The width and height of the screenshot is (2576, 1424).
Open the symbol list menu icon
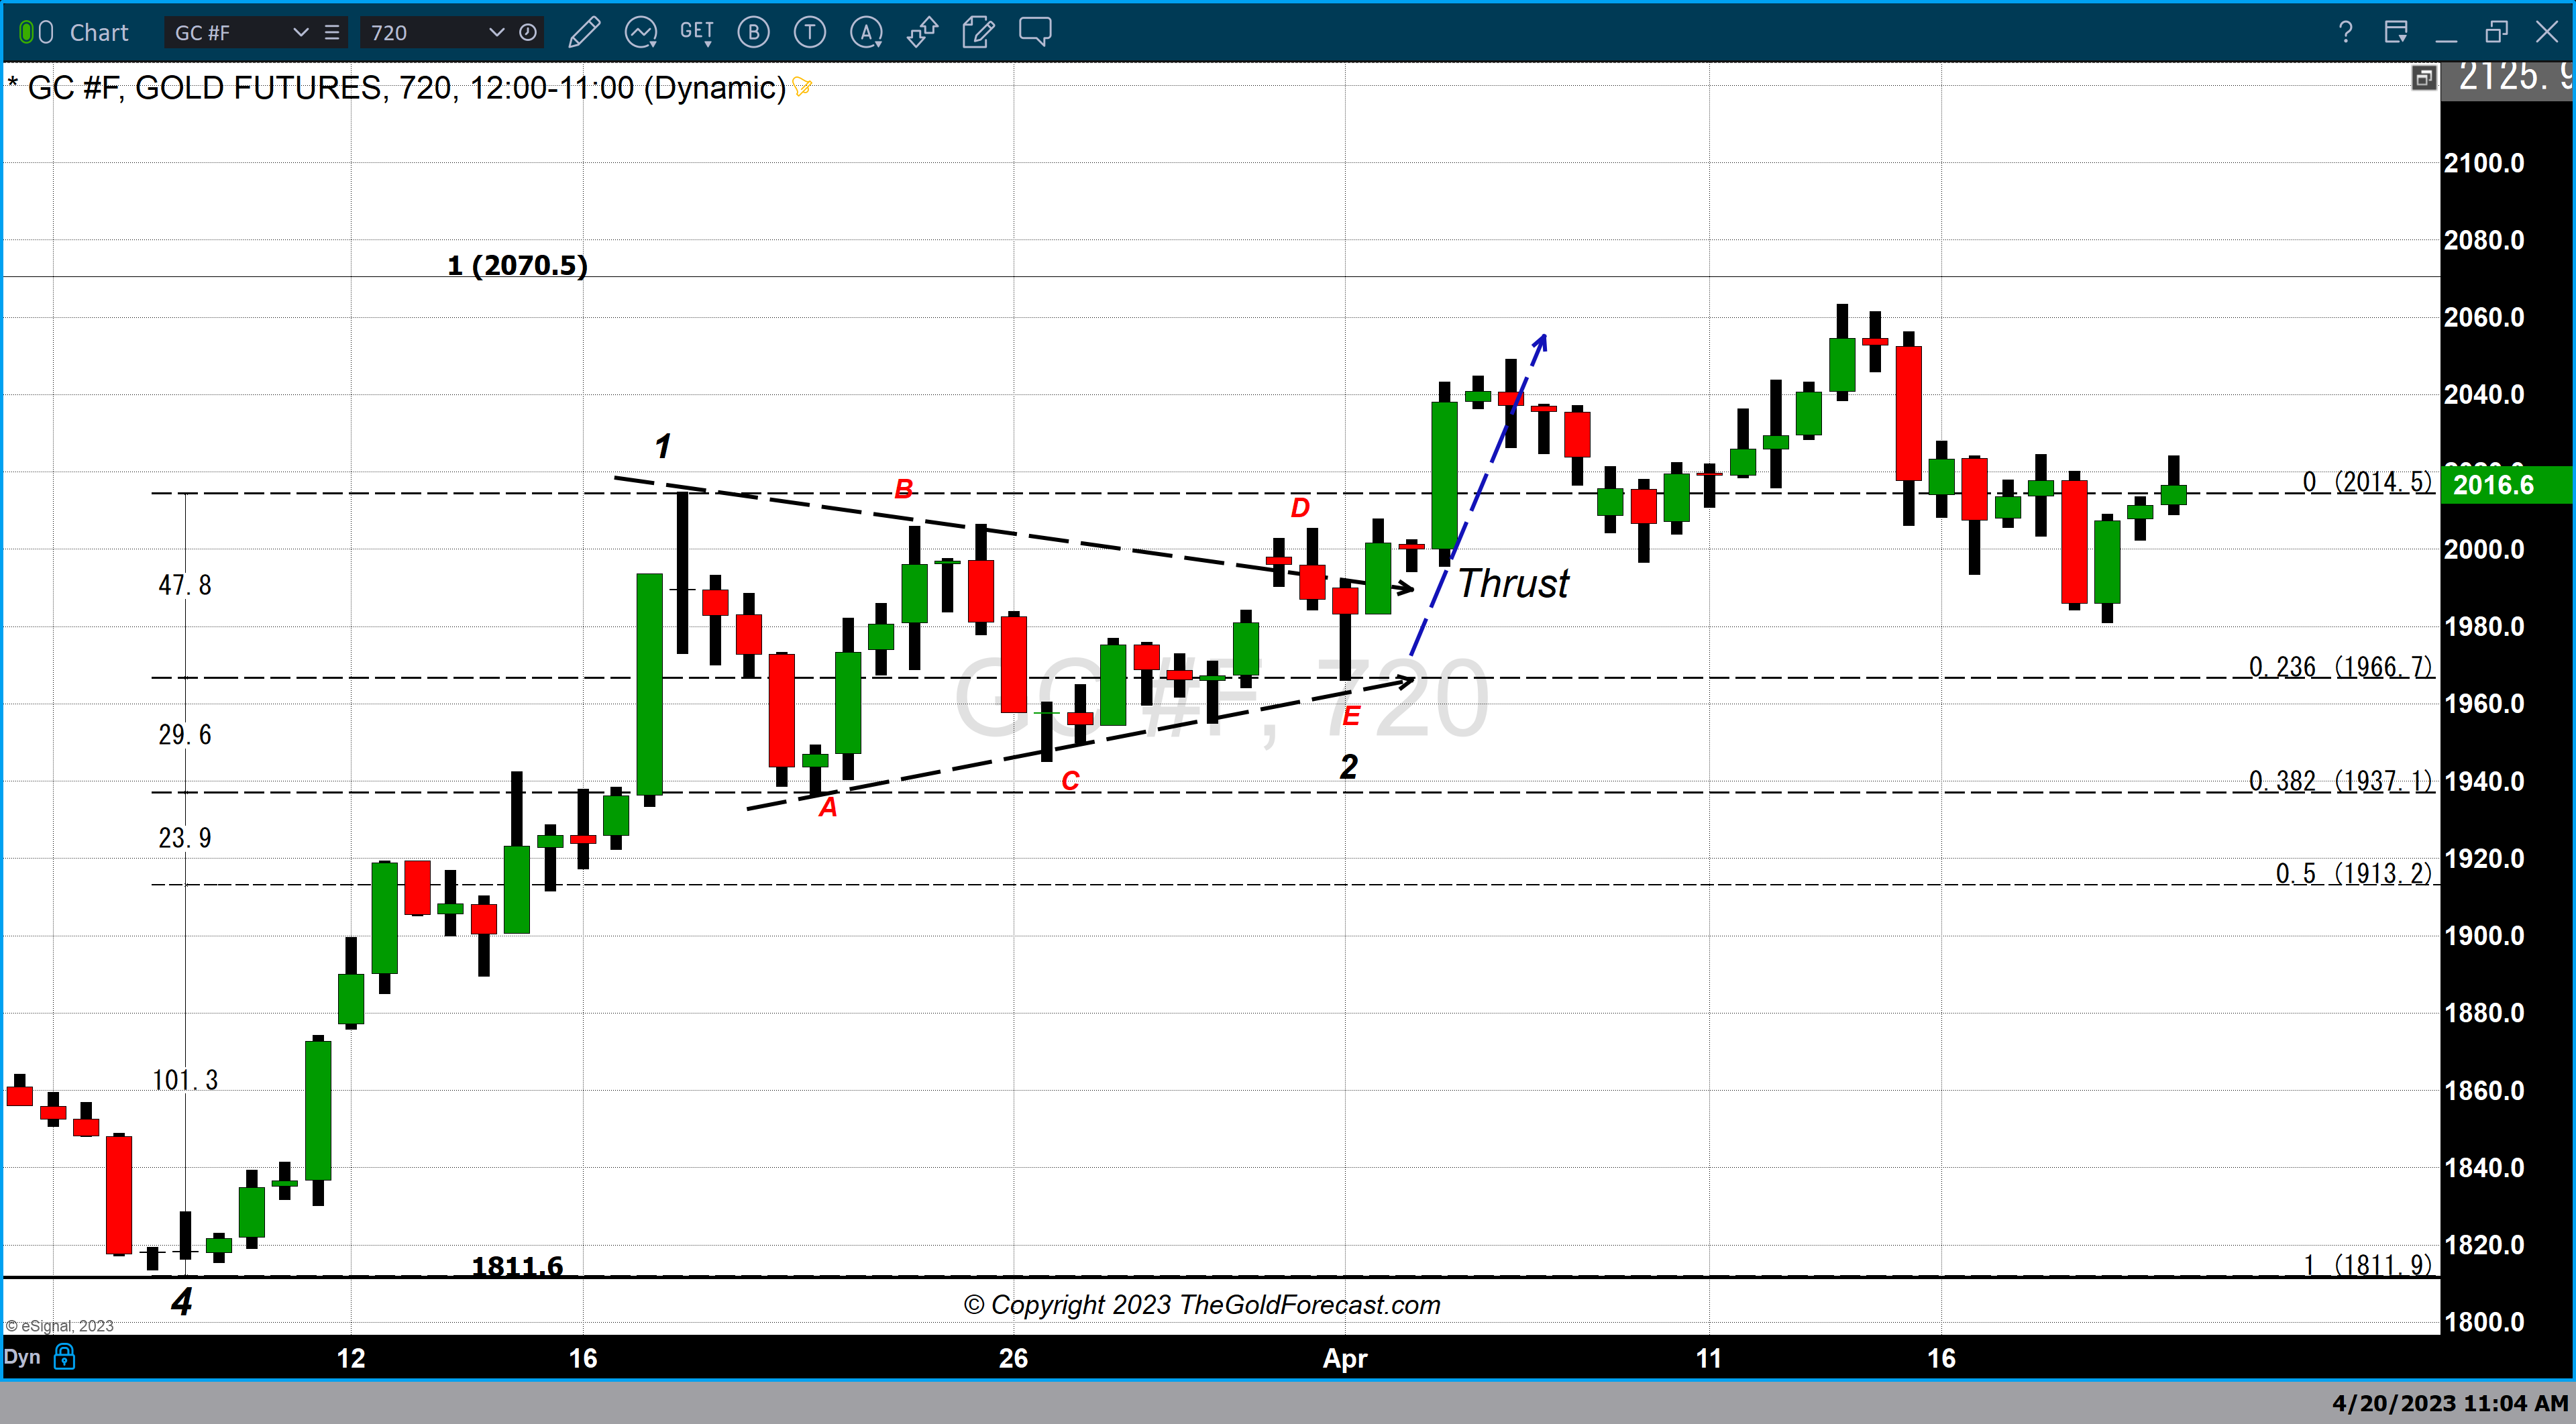[332, 32]
